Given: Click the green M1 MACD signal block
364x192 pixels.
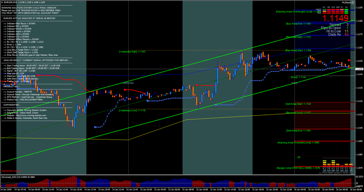Looking at the screenshot, I should click(x=324, y=10).
